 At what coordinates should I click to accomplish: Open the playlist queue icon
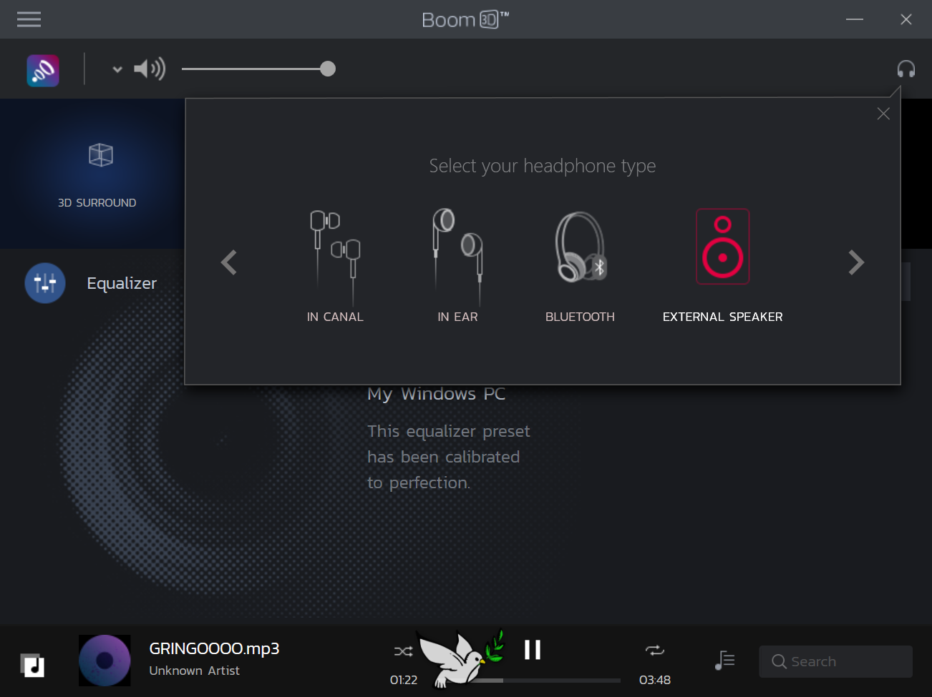(x=725, y=661)
